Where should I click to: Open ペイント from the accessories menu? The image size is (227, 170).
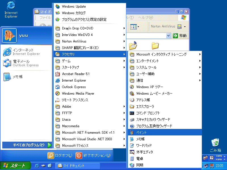coord(165,132)
